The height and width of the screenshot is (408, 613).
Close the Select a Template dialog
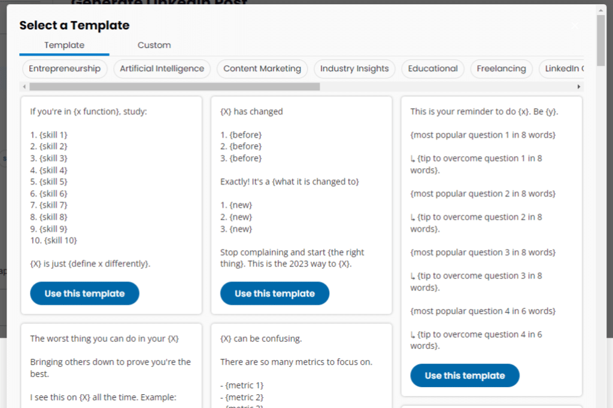[573, 25]
